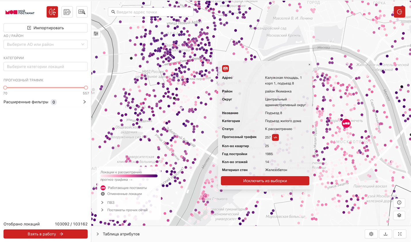Expand Расширенные фильтры section
411x242 pixels.
84,102
